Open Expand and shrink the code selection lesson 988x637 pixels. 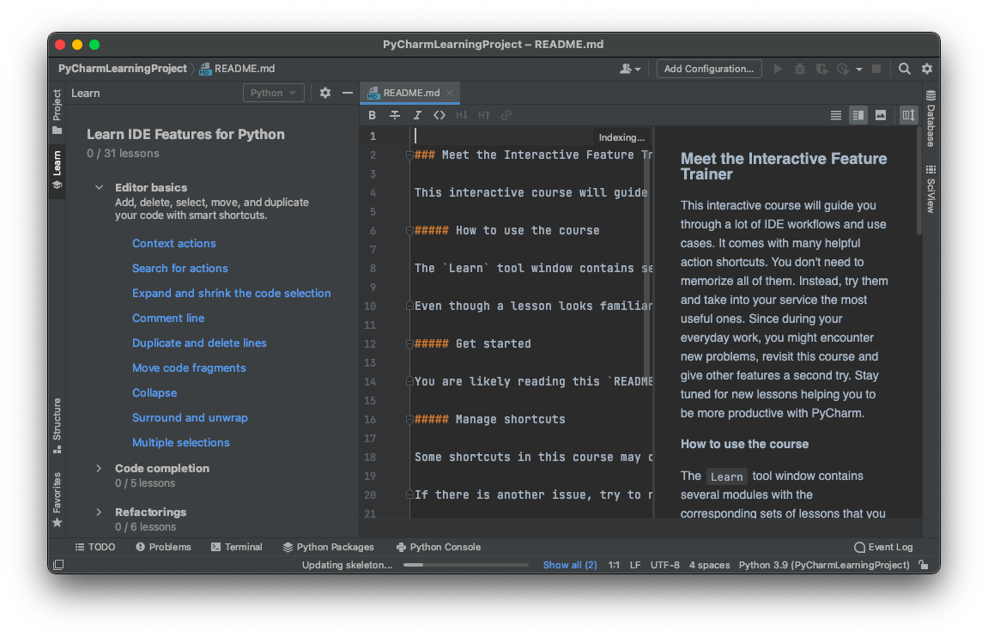pyautogui.click(x=231, y=293)
